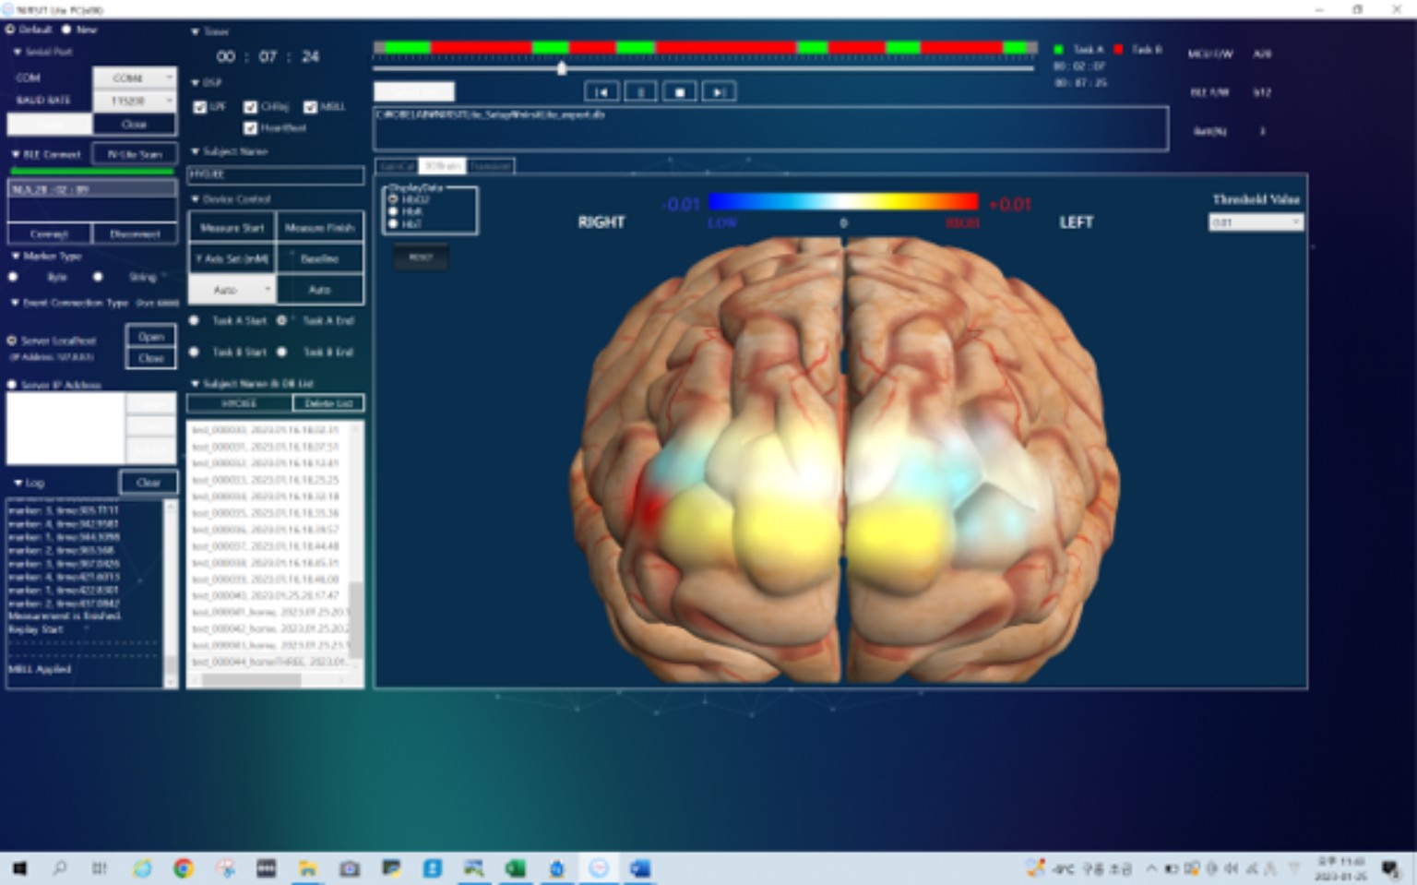Select the Task A Start radio button

(x=195, y=321)
